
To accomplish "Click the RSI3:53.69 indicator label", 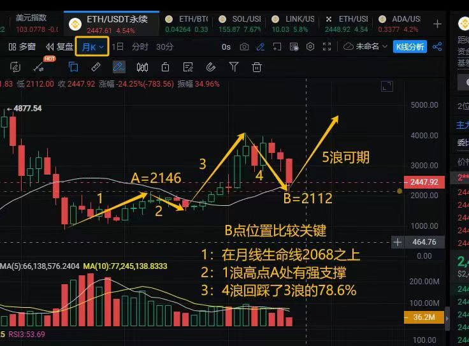I will [x=27, y=335].
